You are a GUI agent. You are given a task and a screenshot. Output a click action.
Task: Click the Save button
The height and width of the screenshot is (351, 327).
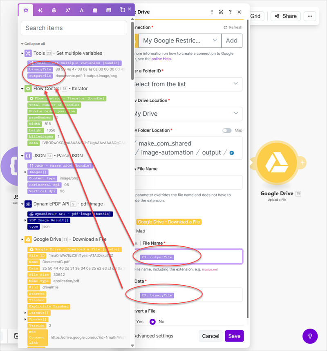click(234, 336)
